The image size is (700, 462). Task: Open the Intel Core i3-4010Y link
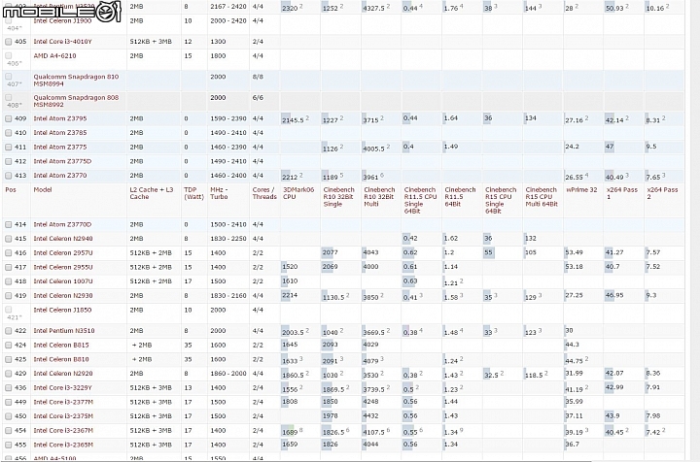click(62, 42)
